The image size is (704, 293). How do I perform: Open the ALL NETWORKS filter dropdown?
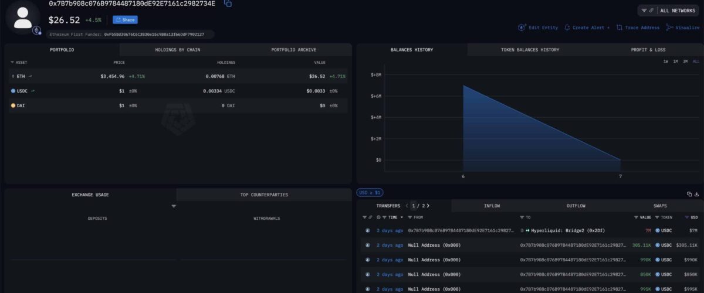(x=669, y=11)
